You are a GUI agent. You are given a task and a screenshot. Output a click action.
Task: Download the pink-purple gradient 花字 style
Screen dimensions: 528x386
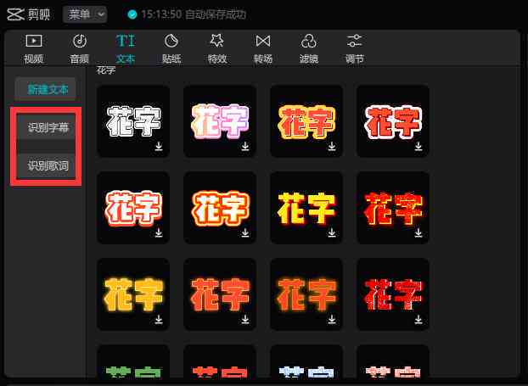[x=245, y=147]
